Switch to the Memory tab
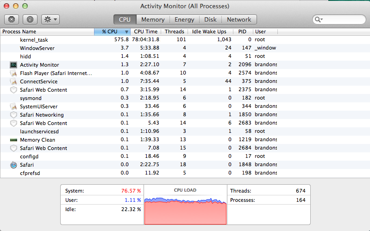The width and height of the screenshot is (370, 231). coord(153,19)
